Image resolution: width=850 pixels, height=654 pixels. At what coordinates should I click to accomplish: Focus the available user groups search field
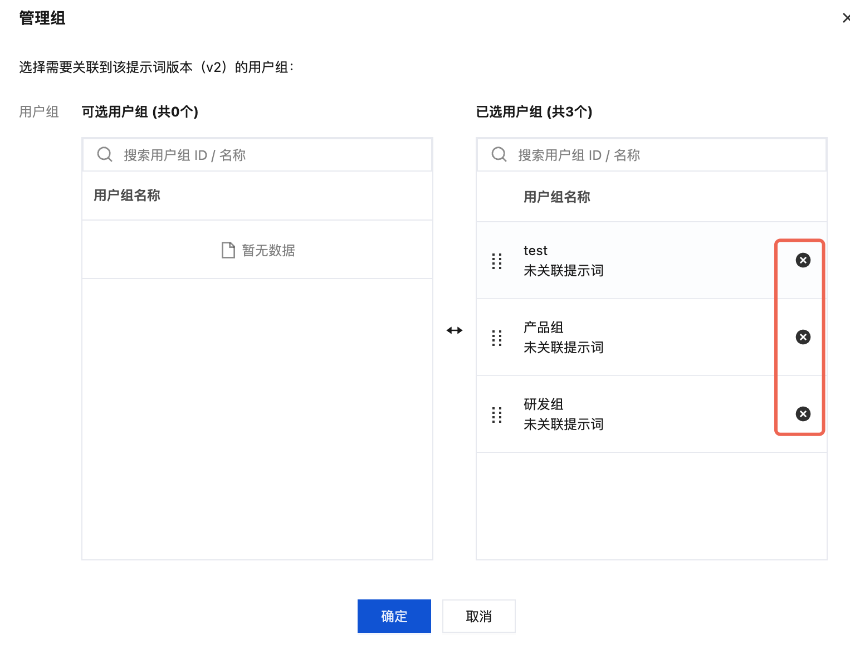pos(257,155)
